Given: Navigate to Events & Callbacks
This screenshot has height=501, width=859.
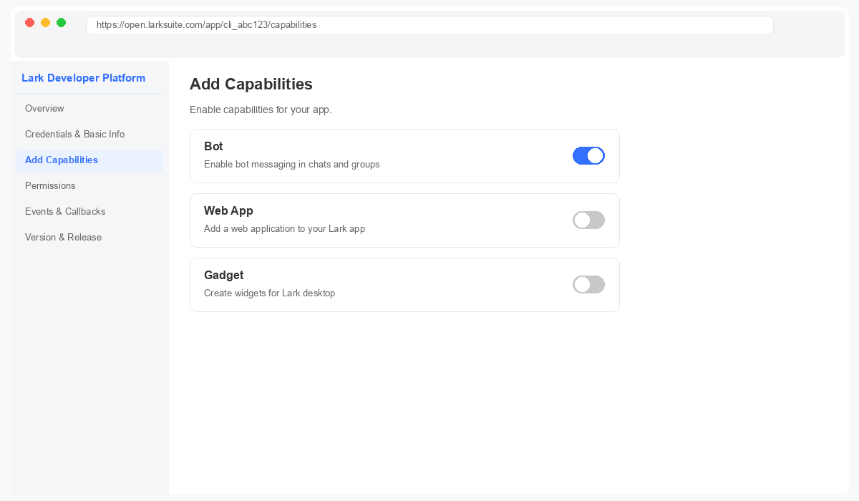Looking at the screenshot, I should pos(89,212).
